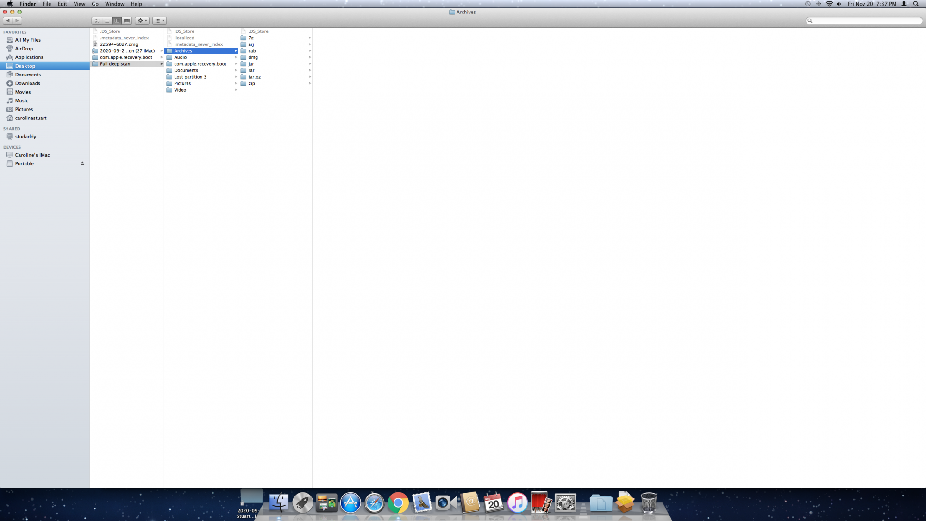Image resolution: width=926 pixels, height=521 pixels.
Task: Select the Lost partition 3 folder
Action: tap(190, 77)
